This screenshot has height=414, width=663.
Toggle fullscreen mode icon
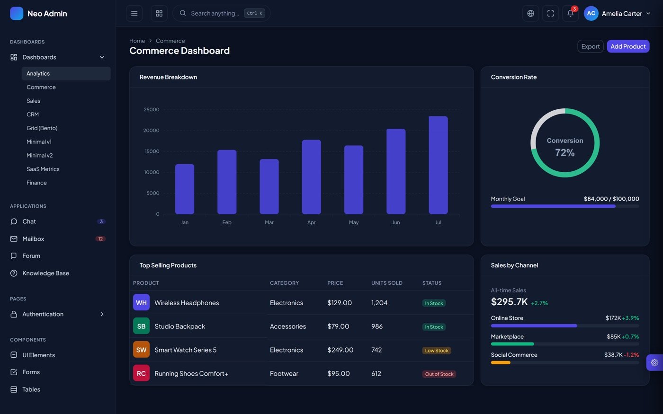point(550,13)
